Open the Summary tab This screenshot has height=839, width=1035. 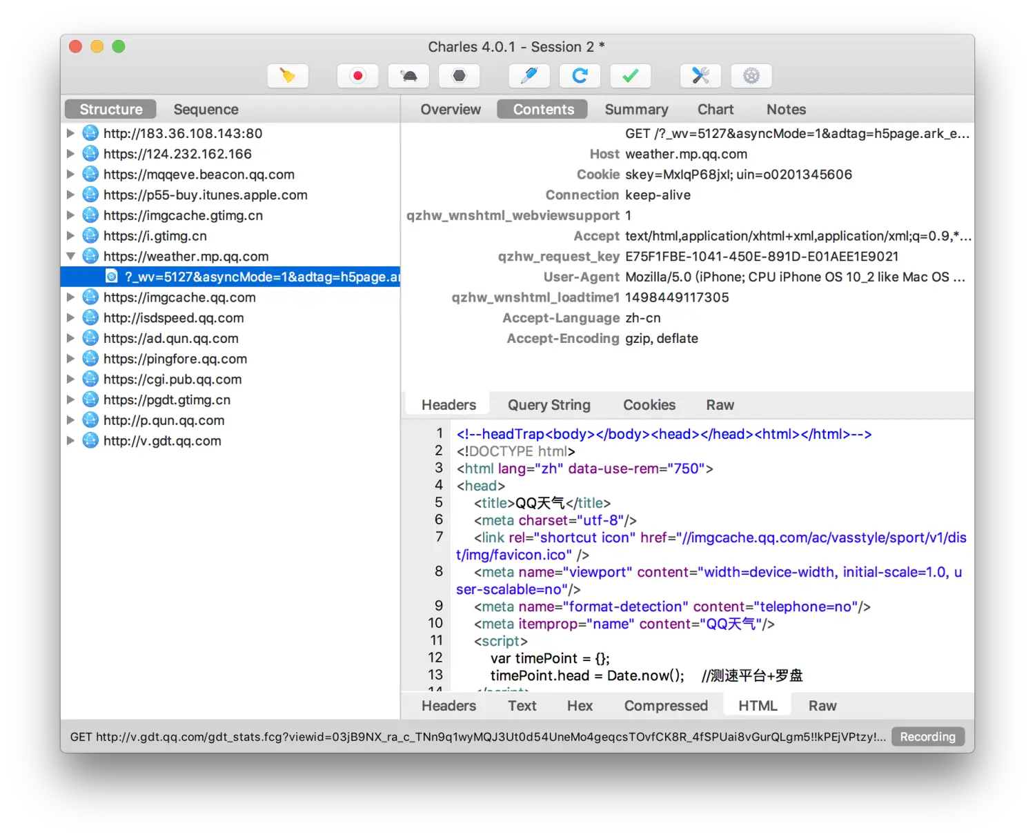(x=636, y=109)
